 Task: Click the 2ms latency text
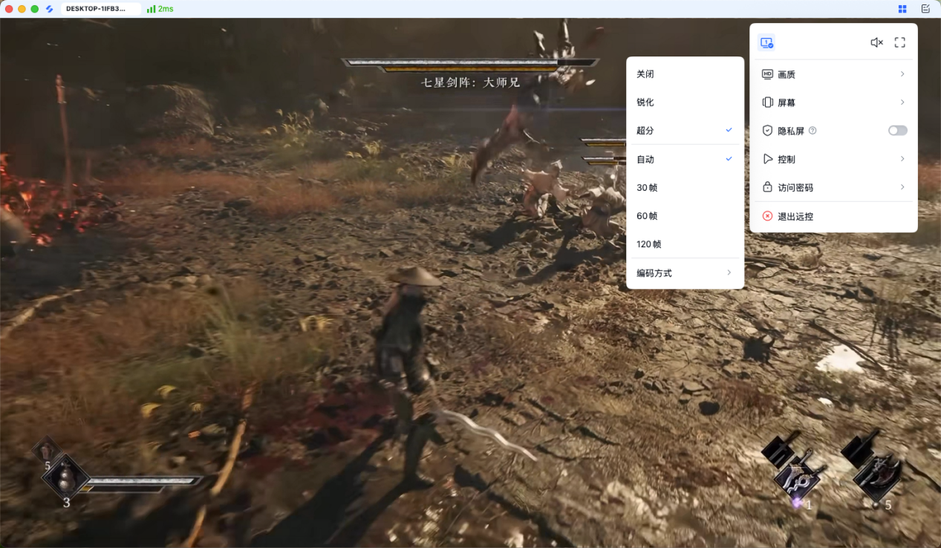coord(166,9)
